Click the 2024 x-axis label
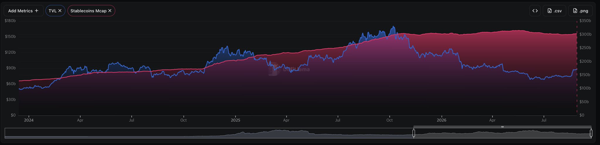 29,120
